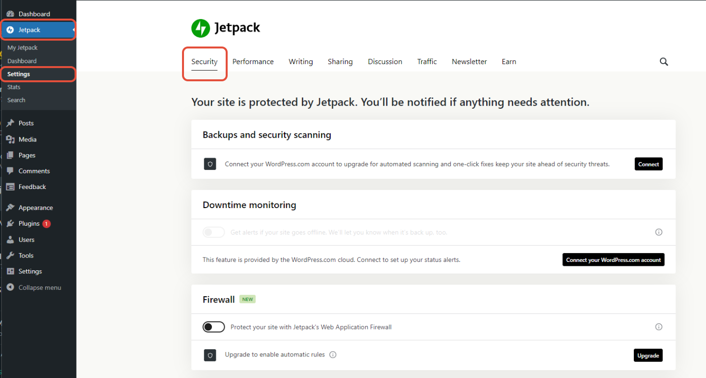Click the Connect button for backups
This screenshot has width=706, height=378.
pyautogui.click(x=649, y=164)
